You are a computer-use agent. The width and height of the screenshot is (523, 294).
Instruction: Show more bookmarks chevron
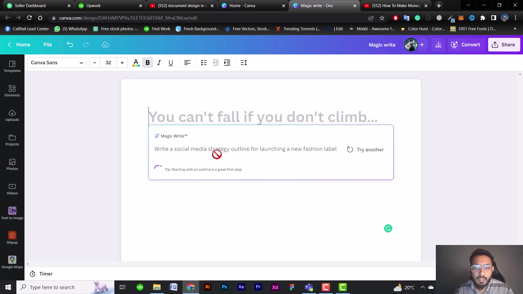point(515,29)
